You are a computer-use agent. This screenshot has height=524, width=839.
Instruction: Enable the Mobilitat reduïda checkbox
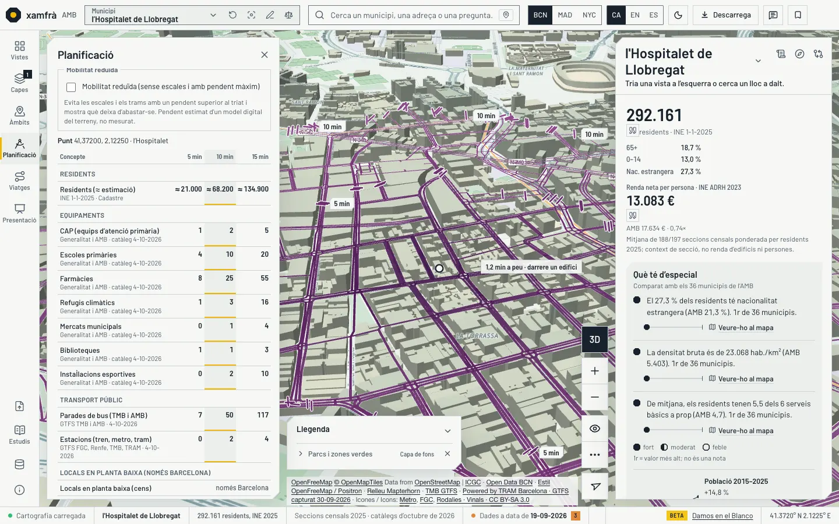click(71, 87)
